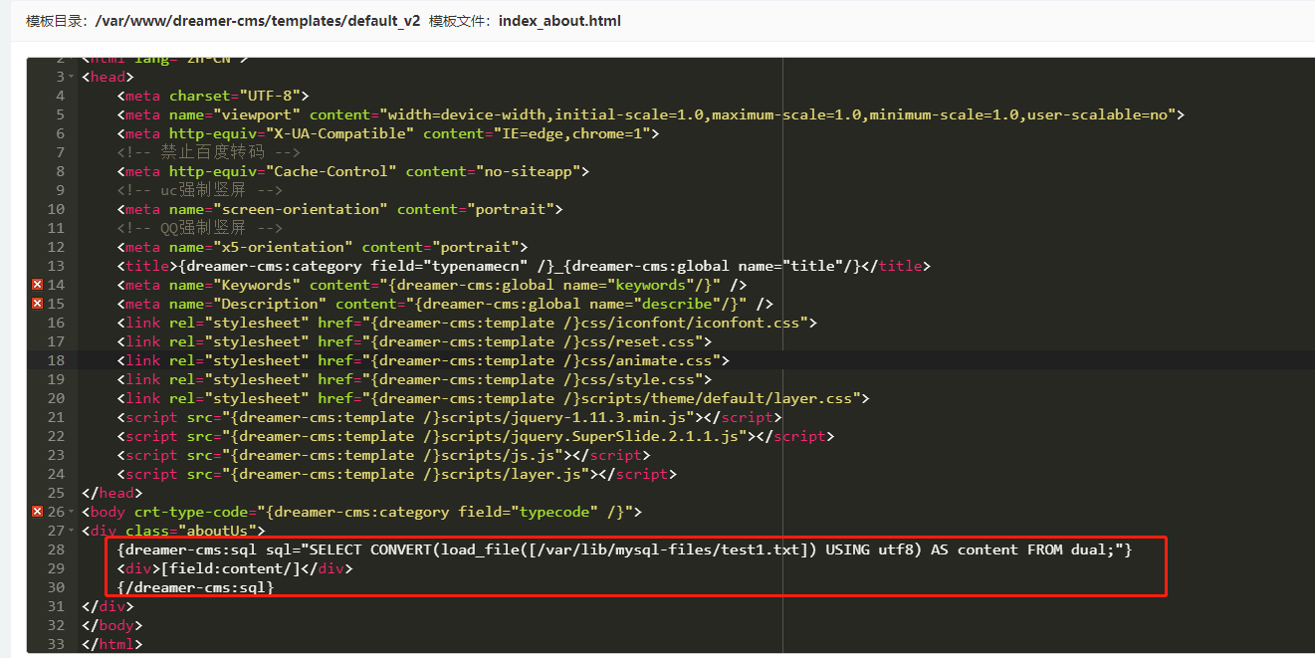
Task: Click the jquery.SuperSlide.2.1.1.js script line
Action: (475, 436)
